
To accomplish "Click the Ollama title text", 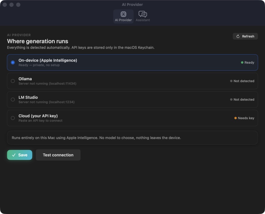I will (x=25, y=79).
